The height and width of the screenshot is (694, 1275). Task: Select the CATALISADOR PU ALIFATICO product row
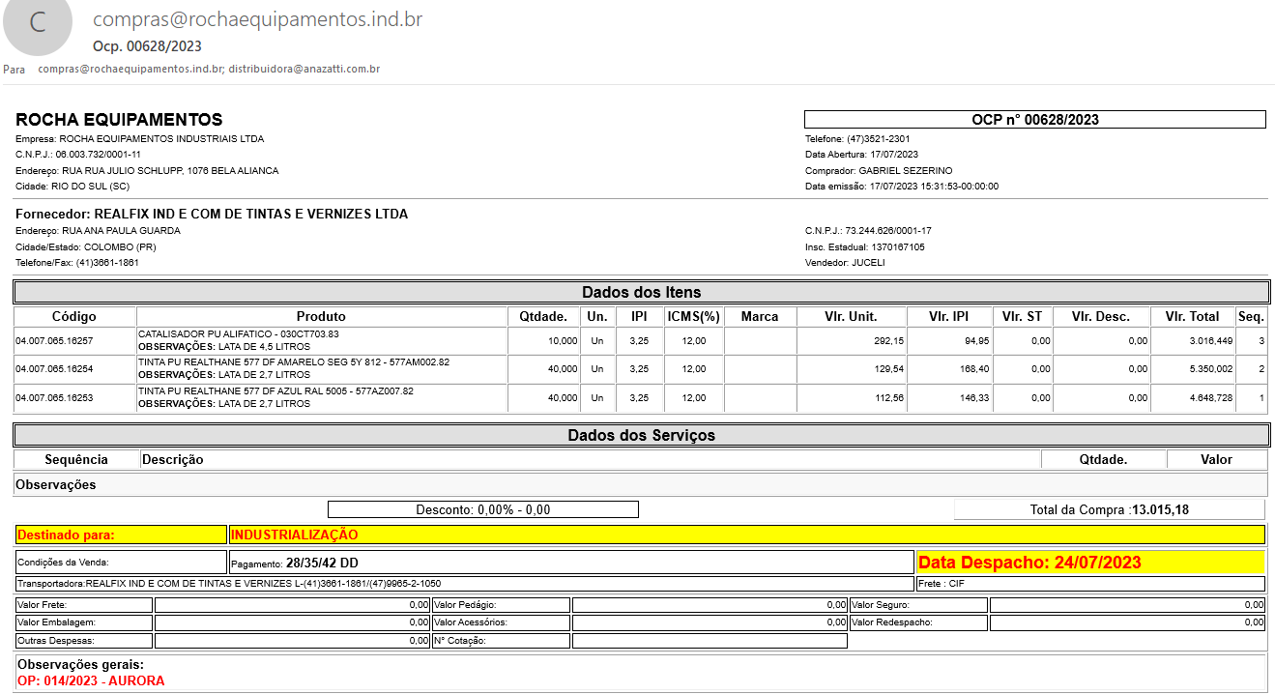(x=321, y=340)
